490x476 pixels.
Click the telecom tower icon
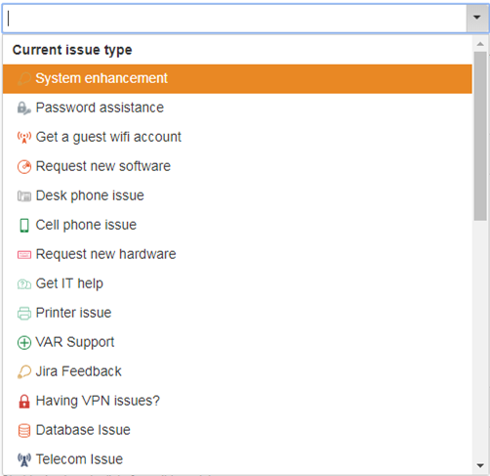pyautogui.click(x=24, y=459)
